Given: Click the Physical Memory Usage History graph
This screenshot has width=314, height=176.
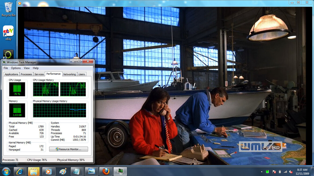Looking at the screenshot, I should tap(59, 110).
